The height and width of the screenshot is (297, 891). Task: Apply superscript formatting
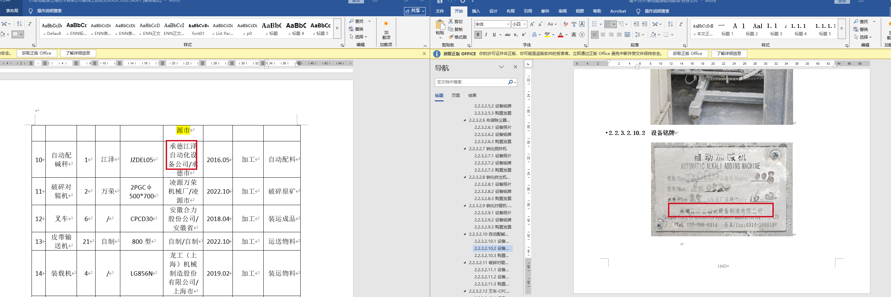pos(524,35)
